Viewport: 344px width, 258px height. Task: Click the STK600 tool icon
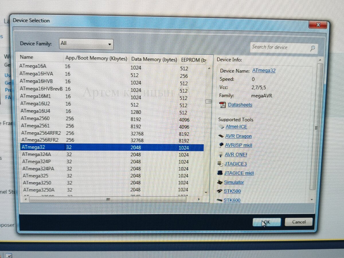[220, 200]
